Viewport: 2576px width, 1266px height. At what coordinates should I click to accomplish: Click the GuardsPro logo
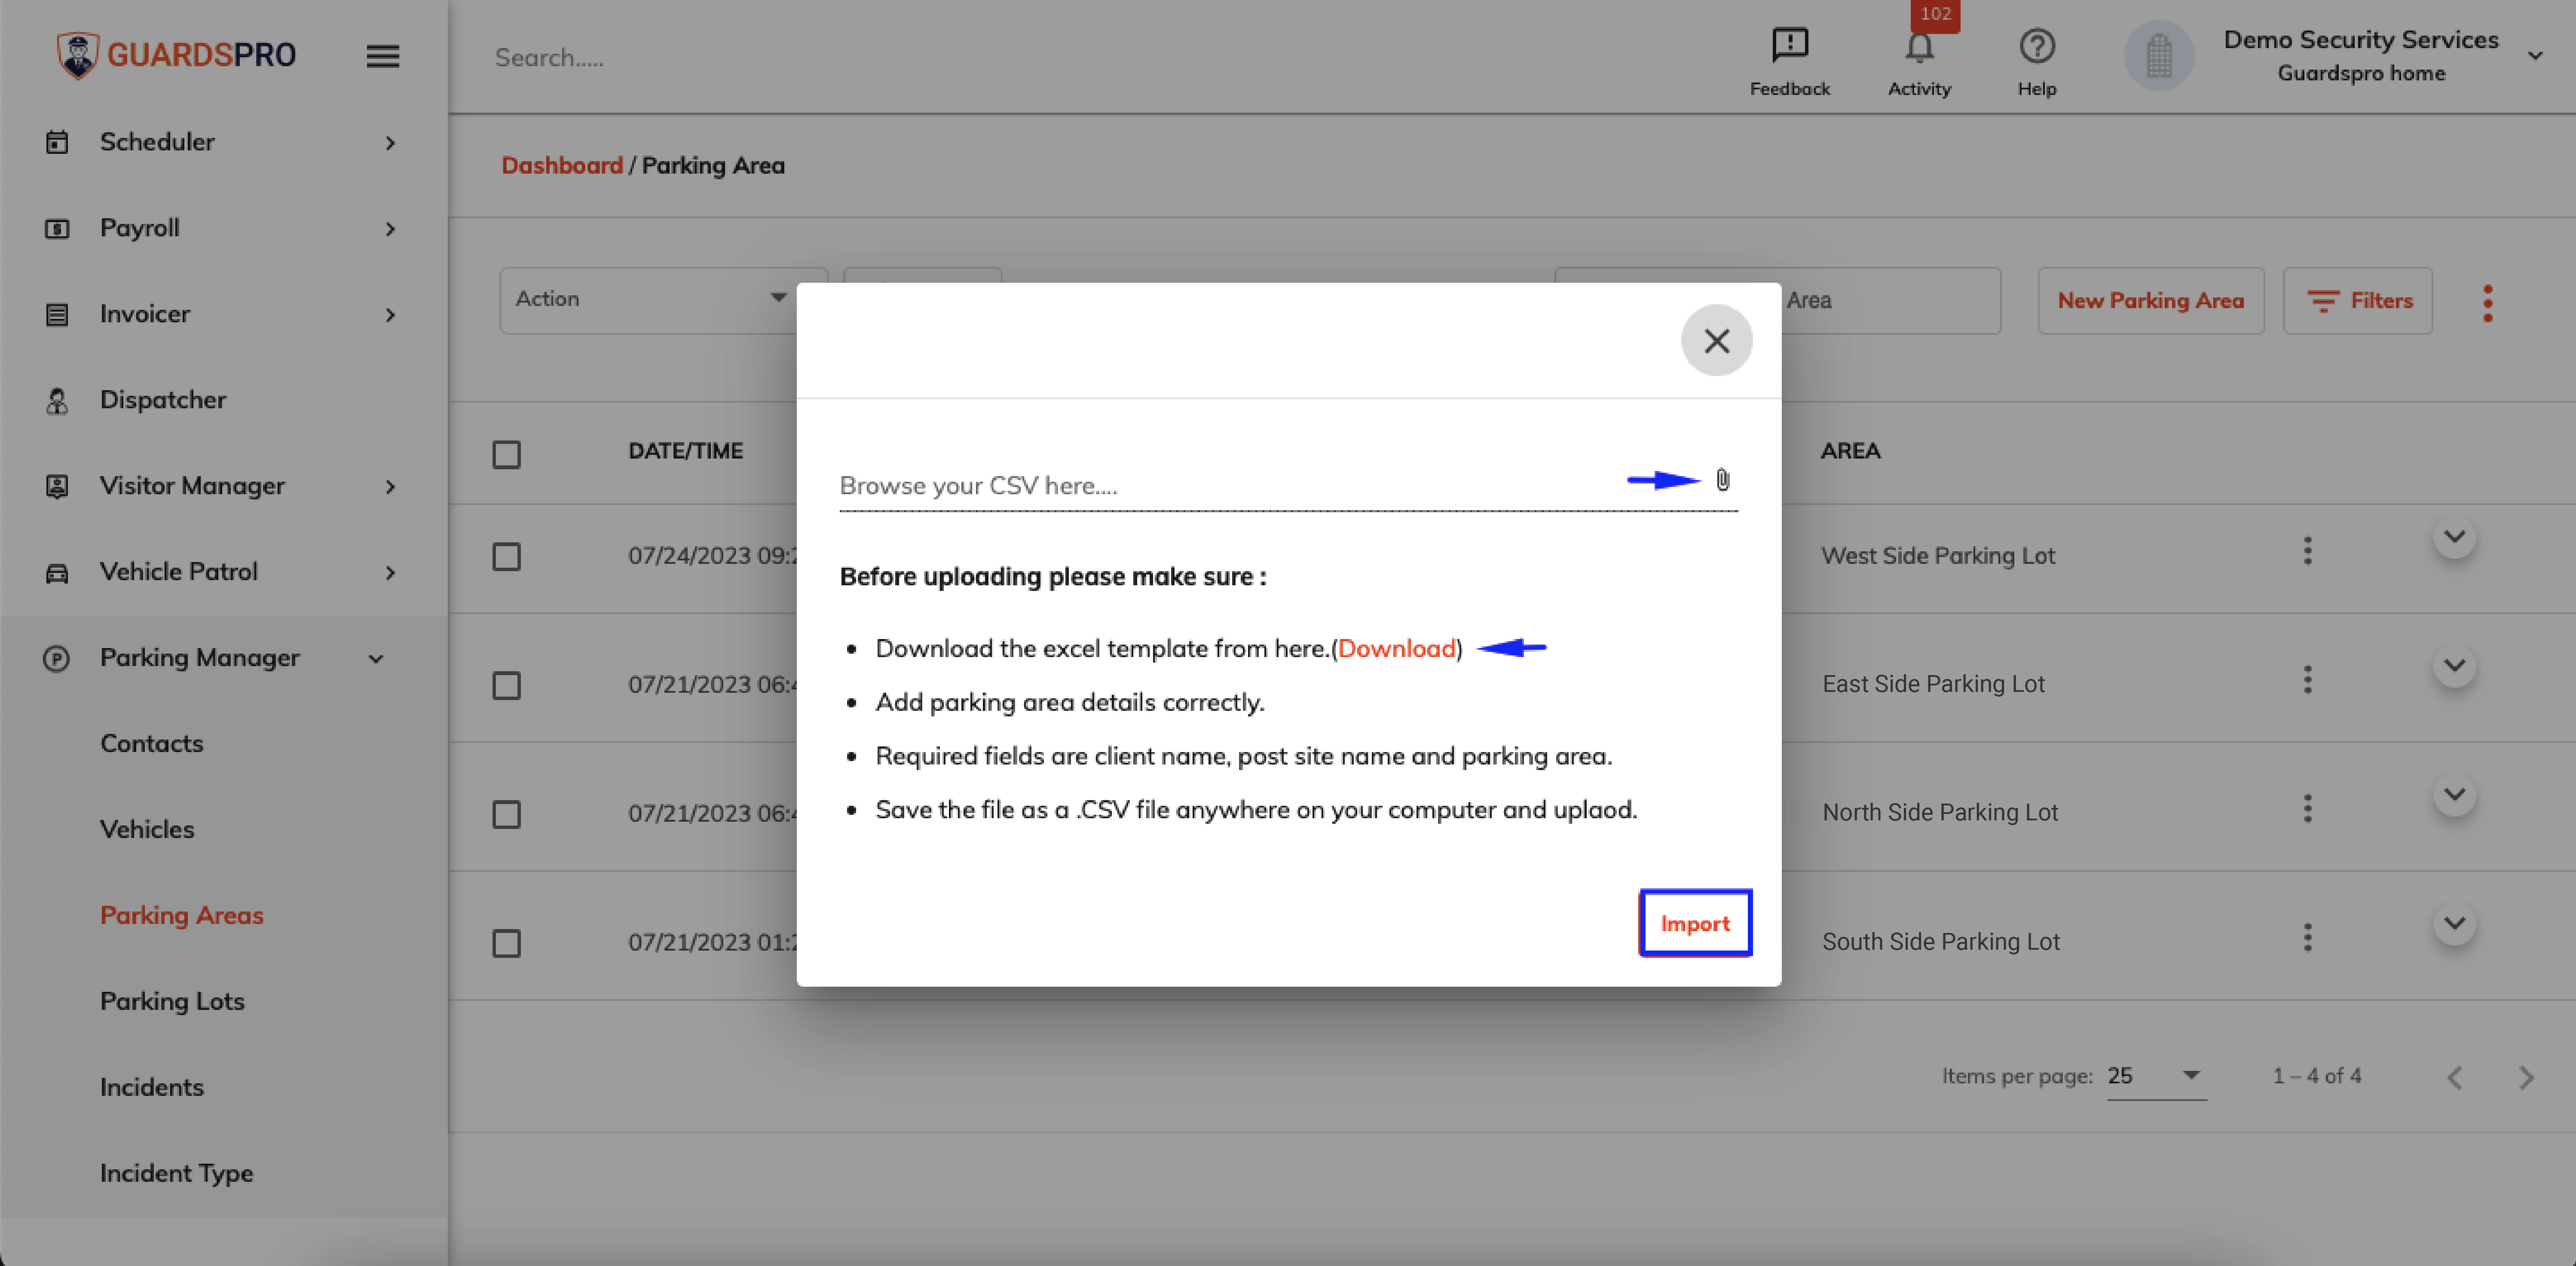(176, 55)
